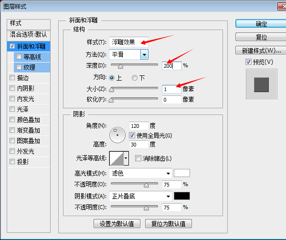
Task: Click the style preview thumbnail square
Action: point(261,84)
